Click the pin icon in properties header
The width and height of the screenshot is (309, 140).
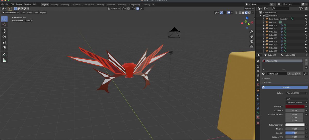306,55
